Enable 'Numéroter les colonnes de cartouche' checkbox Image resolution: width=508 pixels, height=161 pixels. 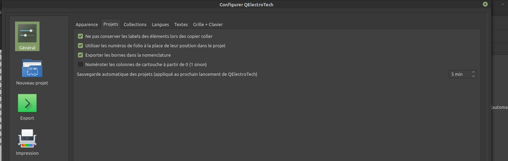80,64
